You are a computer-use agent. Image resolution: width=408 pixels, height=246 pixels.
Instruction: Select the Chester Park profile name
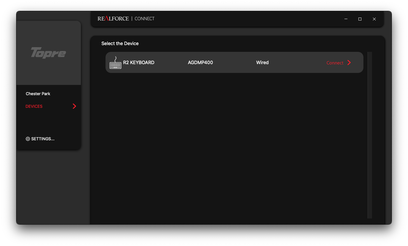38,94
